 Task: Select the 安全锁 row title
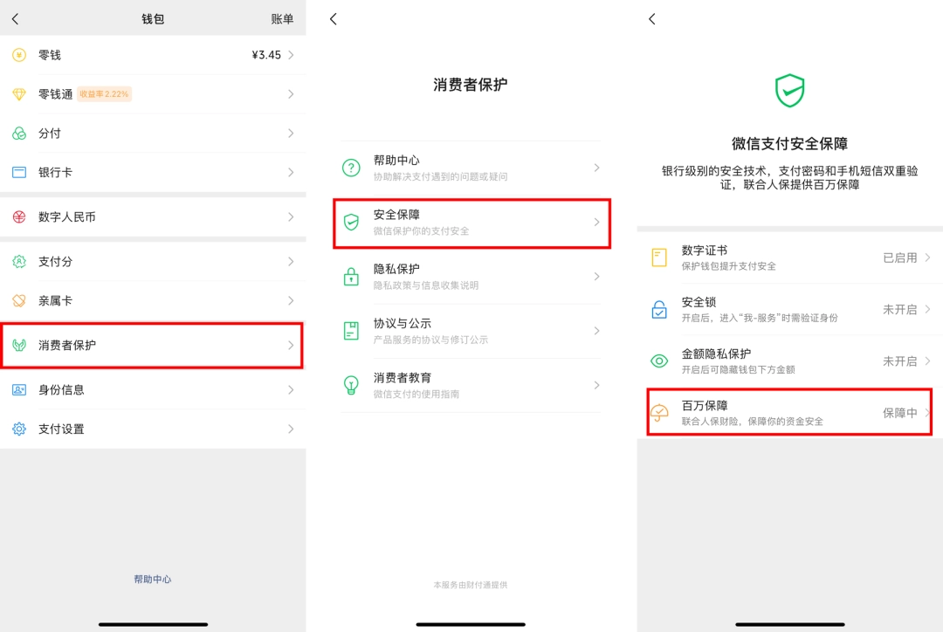click(x=699, y=302)
